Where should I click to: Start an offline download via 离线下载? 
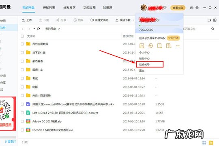click(123, 20)
